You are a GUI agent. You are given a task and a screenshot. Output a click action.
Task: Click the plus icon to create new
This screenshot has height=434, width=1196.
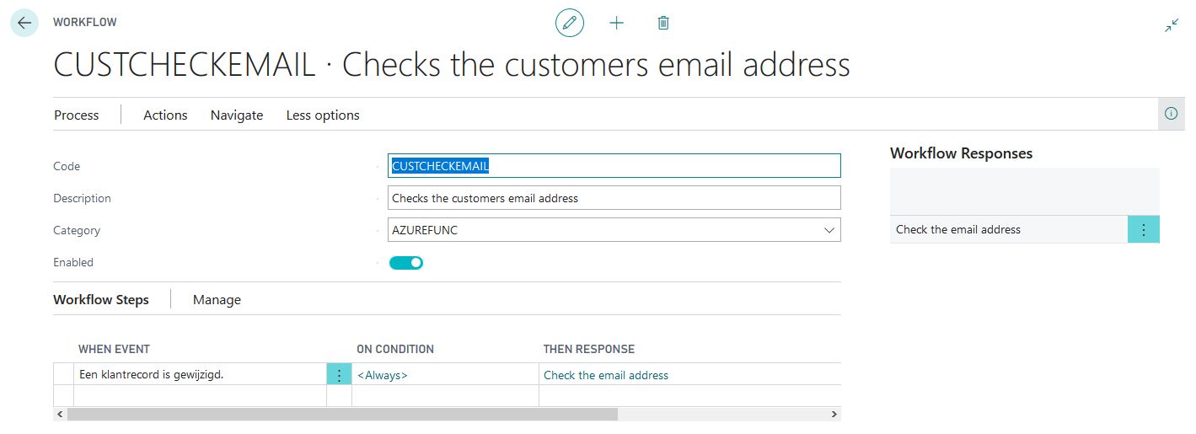[x=617, y=23]
